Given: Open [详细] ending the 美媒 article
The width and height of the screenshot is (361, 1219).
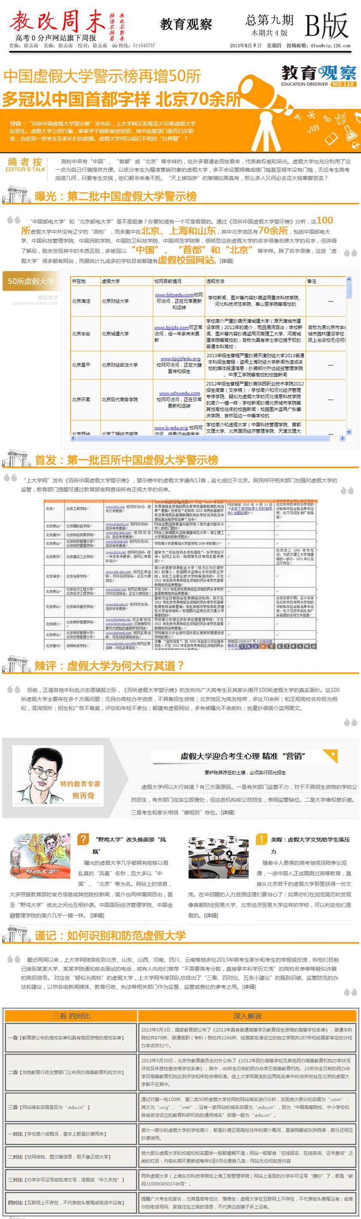Looking at the screenshot, I should coord(211,916).
